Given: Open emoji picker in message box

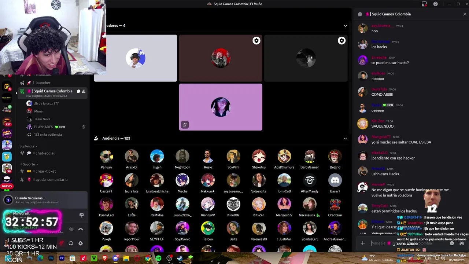Looking at the screenshot, I should 452,243.
